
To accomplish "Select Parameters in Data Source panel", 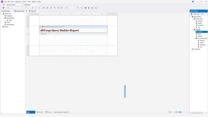I will (197, 49).
